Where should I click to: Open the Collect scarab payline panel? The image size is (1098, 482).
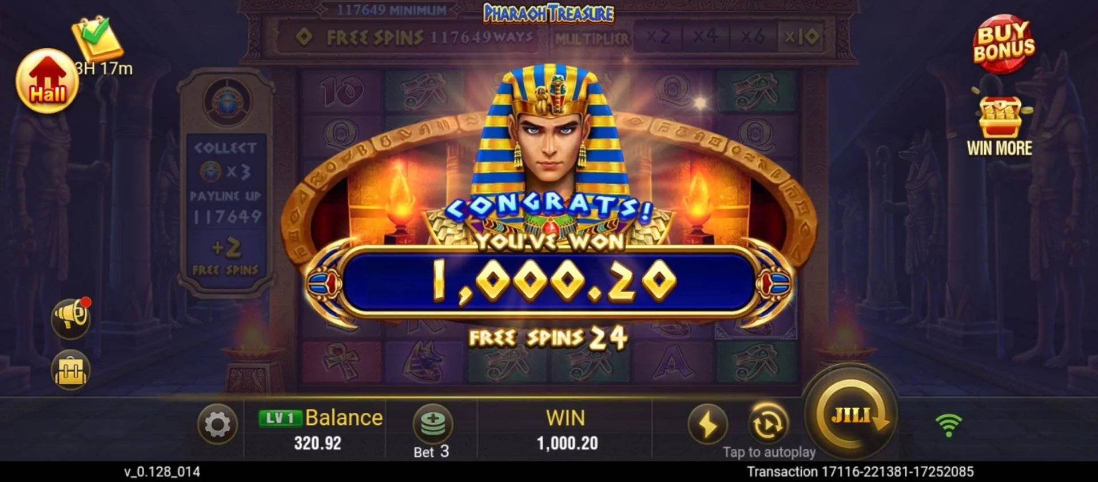click(225, 184)
